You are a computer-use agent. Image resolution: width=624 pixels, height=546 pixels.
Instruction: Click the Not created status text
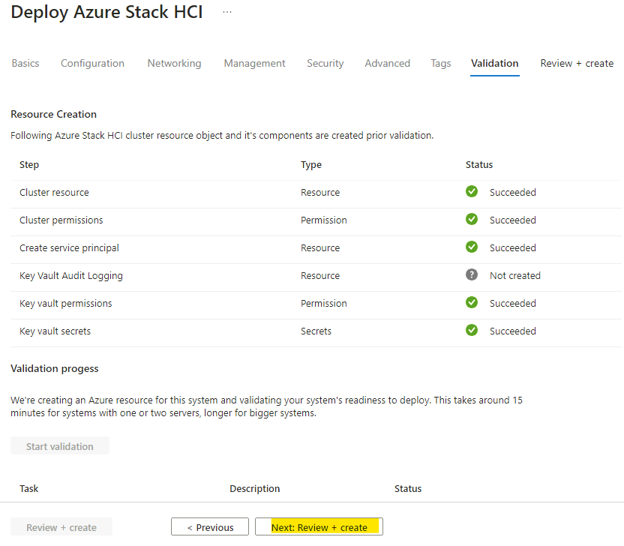point(515,276)
